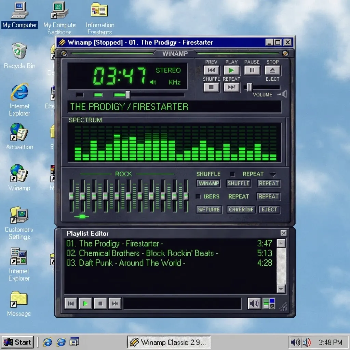Click the seek bar handle under the time display

coord(128,95)
